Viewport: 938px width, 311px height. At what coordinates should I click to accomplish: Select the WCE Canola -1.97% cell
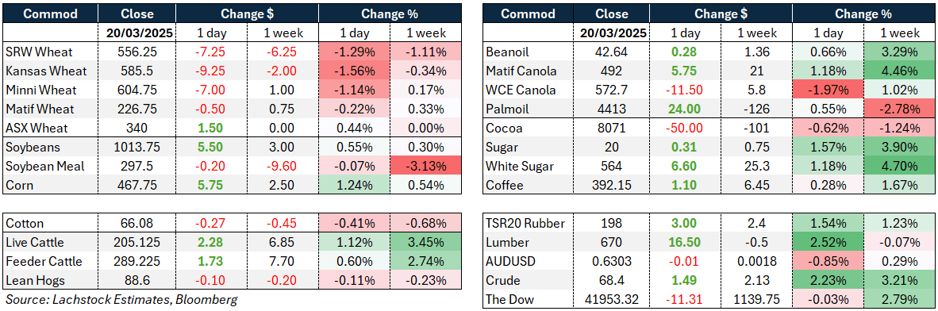pos(828,90)
